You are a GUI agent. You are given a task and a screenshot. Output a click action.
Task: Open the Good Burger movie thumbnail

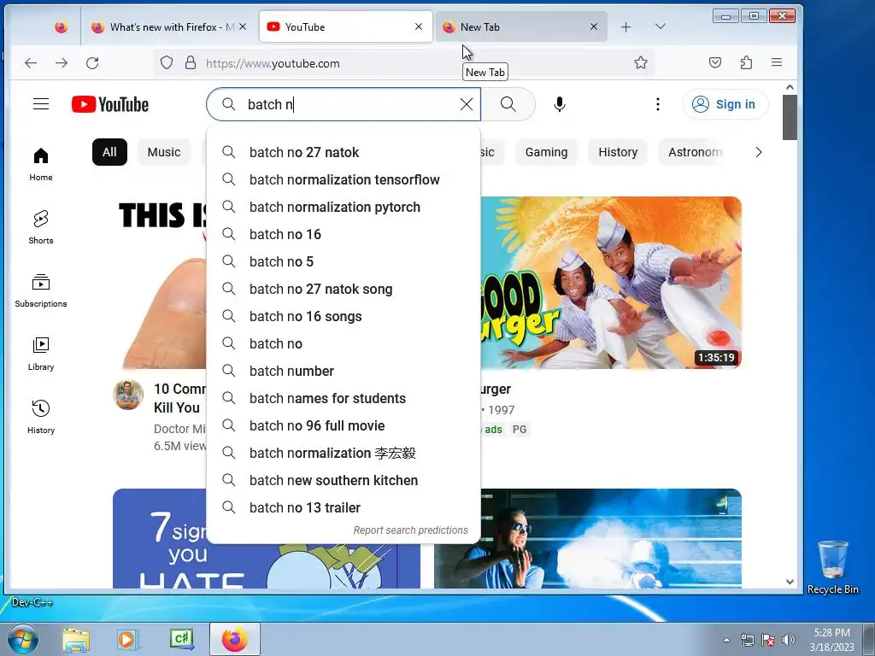tap(611, 282)
